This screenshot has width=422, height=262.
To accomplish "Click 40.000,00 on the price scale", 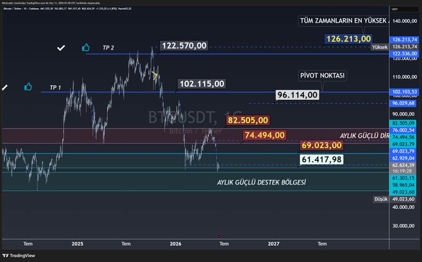I will pyautogui.click(x=403, y=207).
